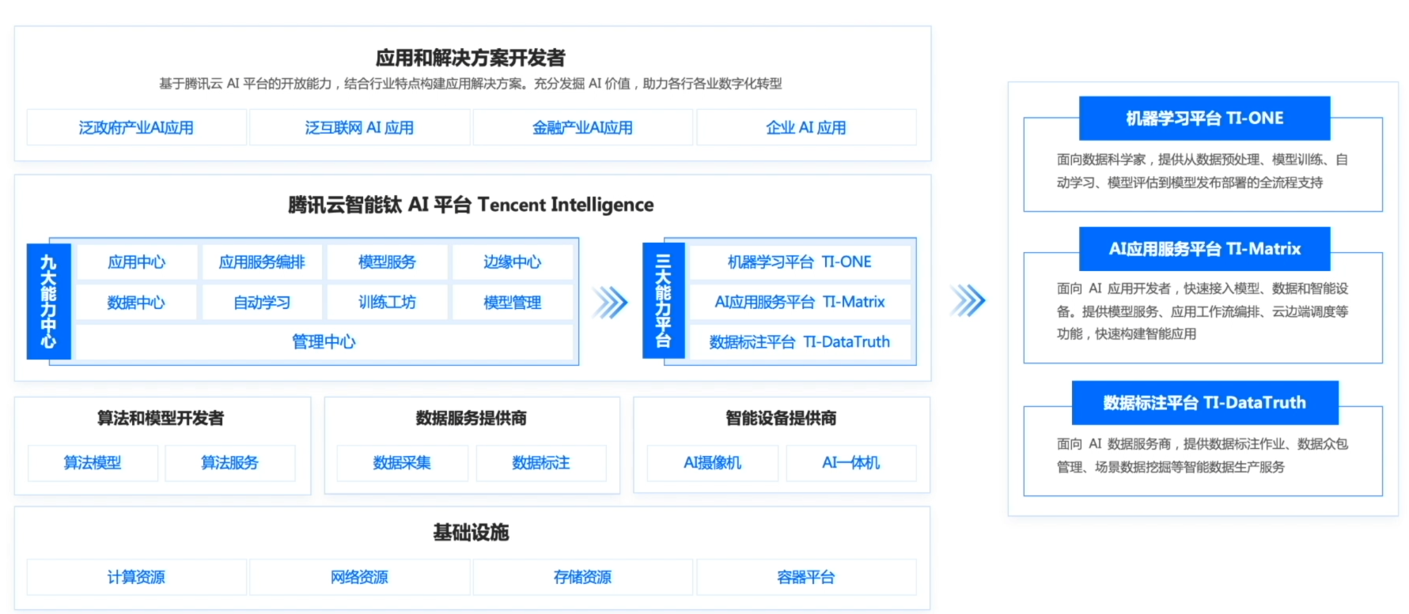Click the 应用服务编排 cell

(262, 262)
